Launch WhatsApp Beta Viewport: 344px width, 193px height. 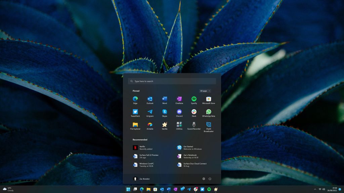tap(208, 112)
